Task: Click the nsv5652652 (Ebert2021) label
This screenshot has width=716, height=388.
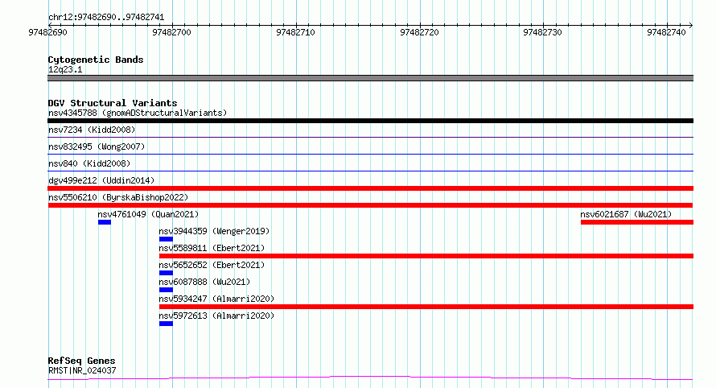Action: pyautogui.click(x=212, y=265)
